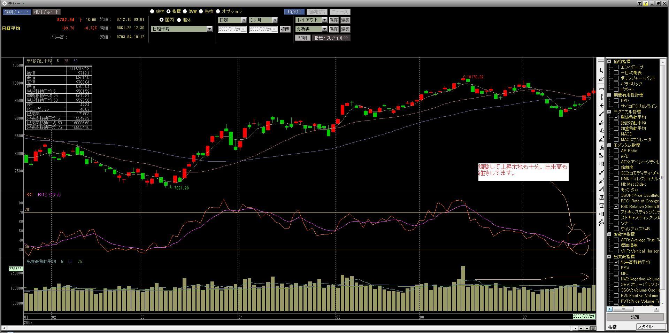
Task: Select the diagonal trend line tool
Action: pos(601,114)
